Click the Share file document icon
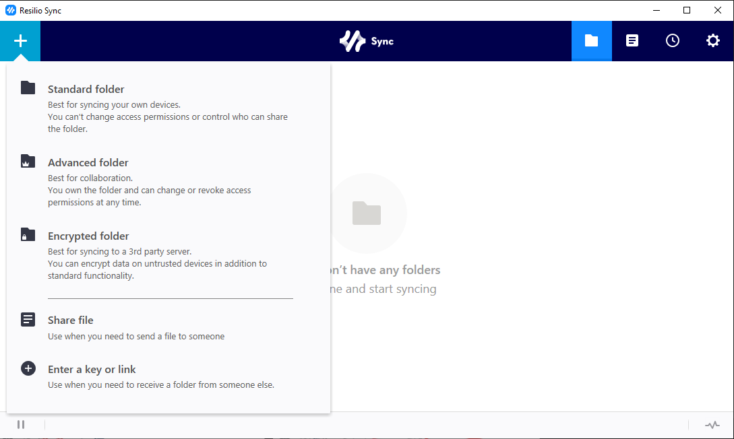The height and width of the screenshot is (439, 734). 28,319
